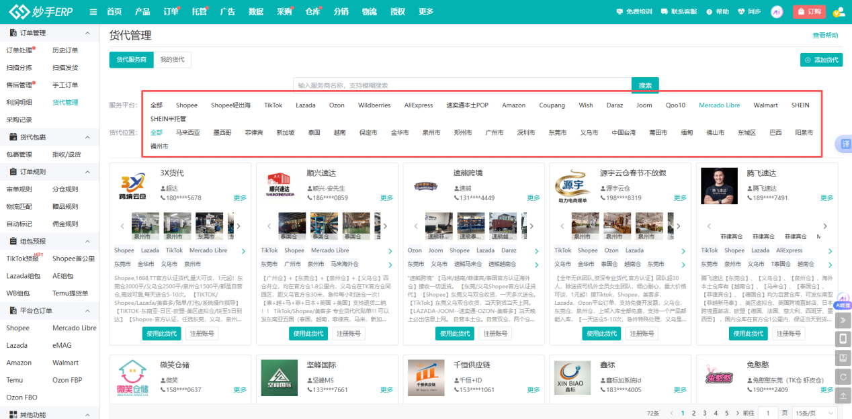Expand 更多 contact info in 腾飞速达 card
The image size is (852, 419).
click(827, 198)
